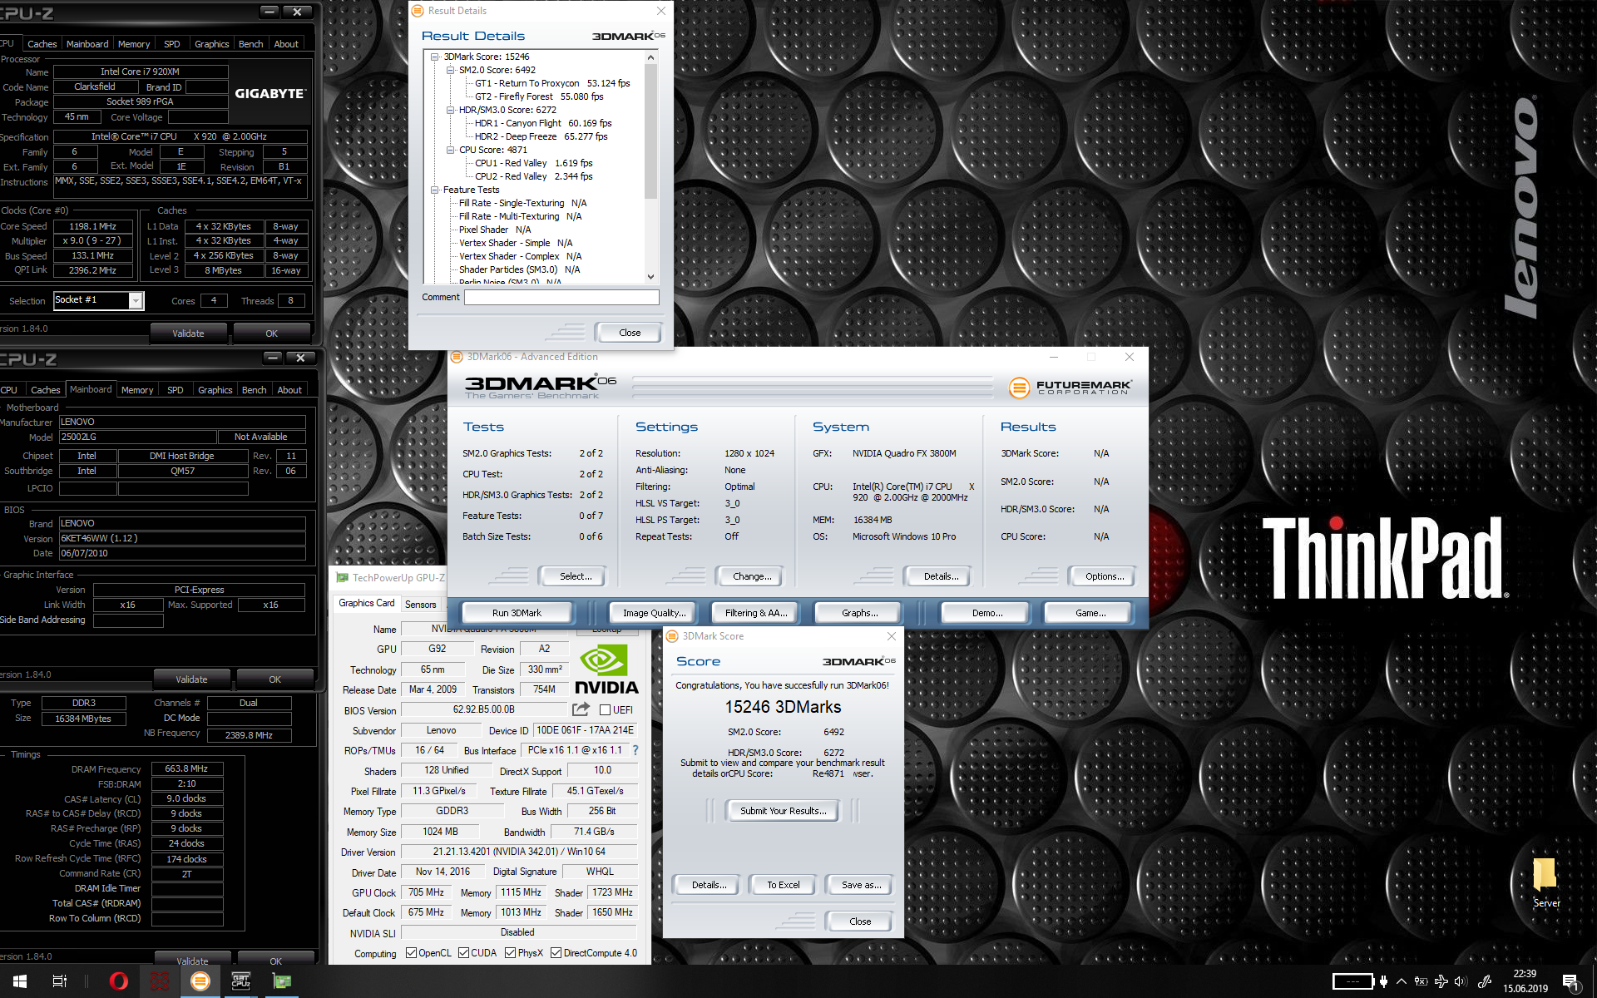1597x998 pixels.
Task: Click GPU-Z BIOS export share icon
Action: point(581,709)
